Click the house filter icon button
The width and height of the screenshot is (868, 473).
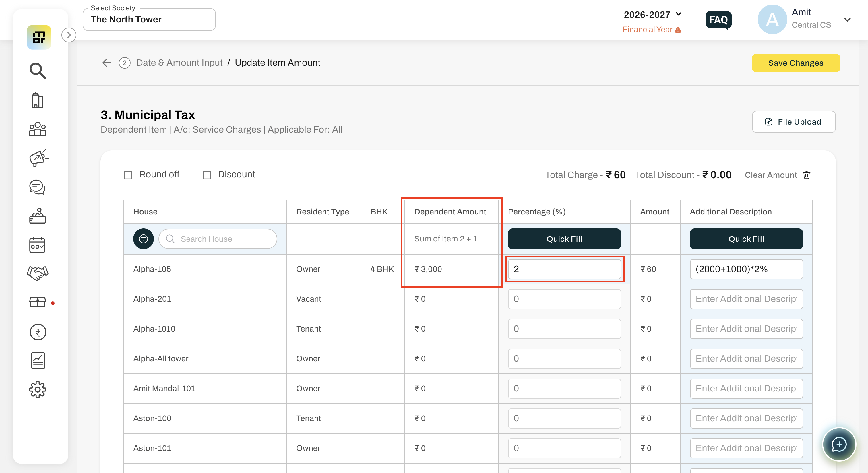pos(143,239)
